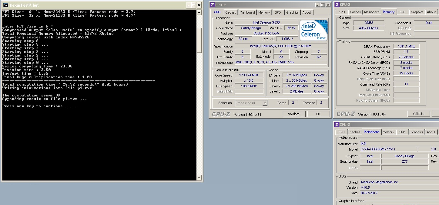439x205 pixels.
Task: Select CPU tab in first CPU-Z window
Action: point(217,12)
